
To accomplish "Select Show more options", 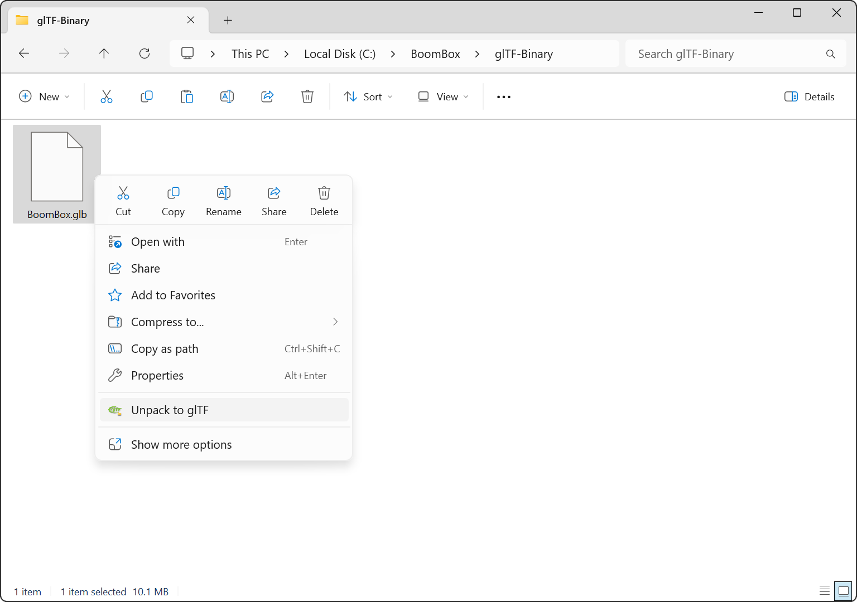I will coord(224,445).
